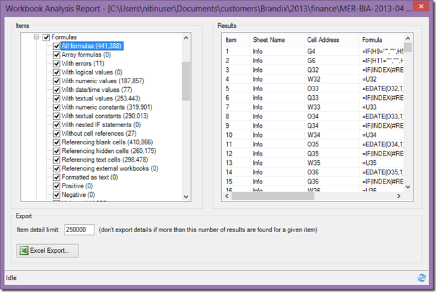This screenshot has width=436, height=292.
Task: Toggle the Without cell references checkbox
Action: click(x=56, y=134)
